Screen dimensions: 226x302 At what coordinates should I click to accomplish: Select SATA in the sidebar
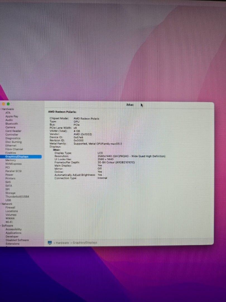coord(9,186)
